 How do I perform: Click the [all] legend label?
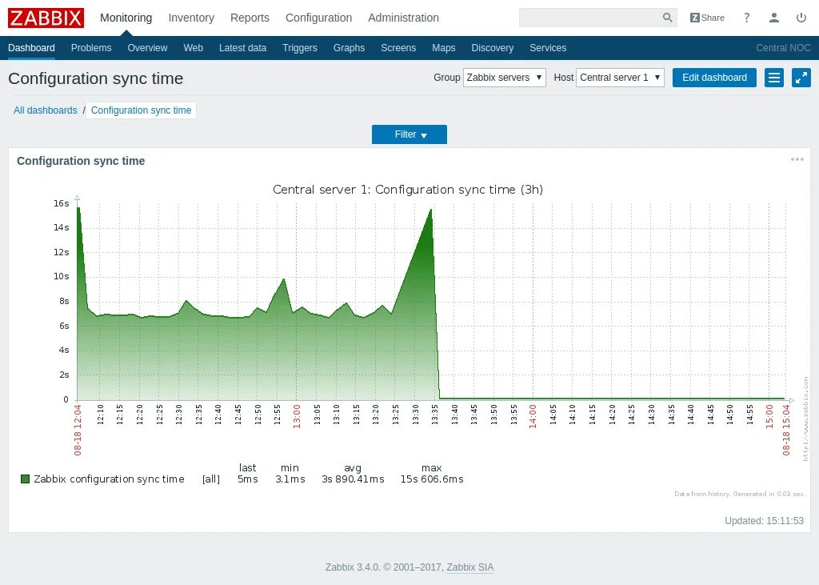[x=211, y=479]
